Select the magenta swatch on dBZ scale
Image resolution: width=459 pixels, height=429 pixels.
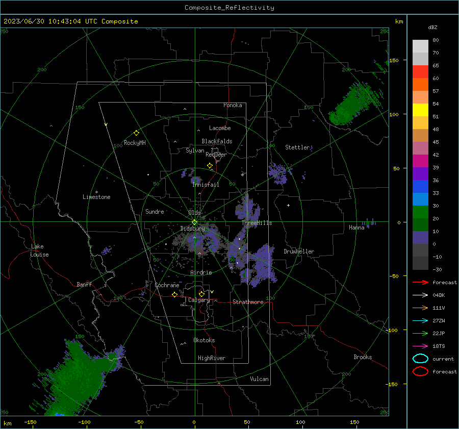pyautogui.click(x=420, y=161)
